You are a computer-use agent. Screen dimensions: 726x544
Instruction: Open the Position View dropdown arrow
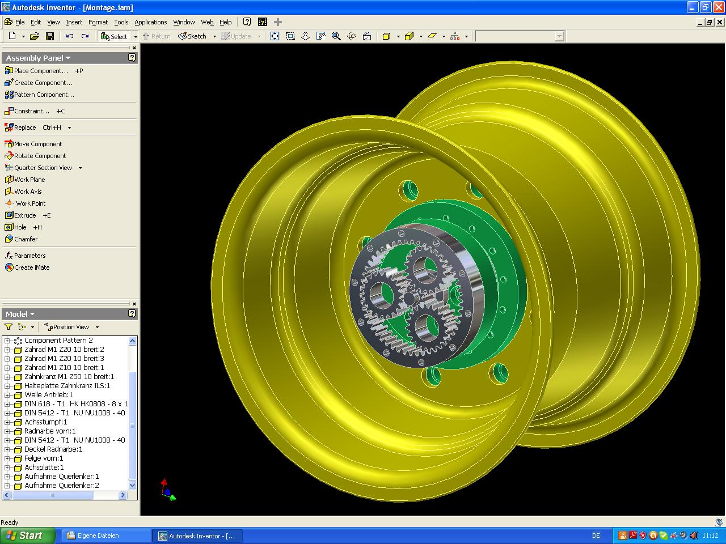tap(97, 327)
